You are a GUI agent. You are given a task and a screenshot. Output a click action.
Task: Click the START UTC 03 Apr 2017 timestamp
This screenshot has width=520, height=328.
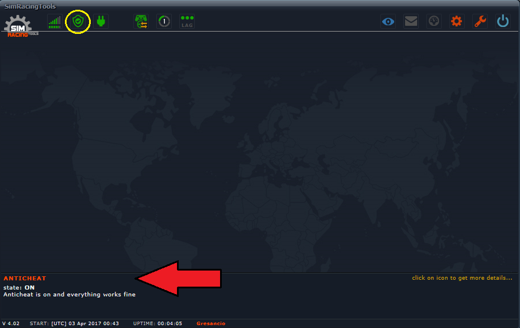(74, 323)
